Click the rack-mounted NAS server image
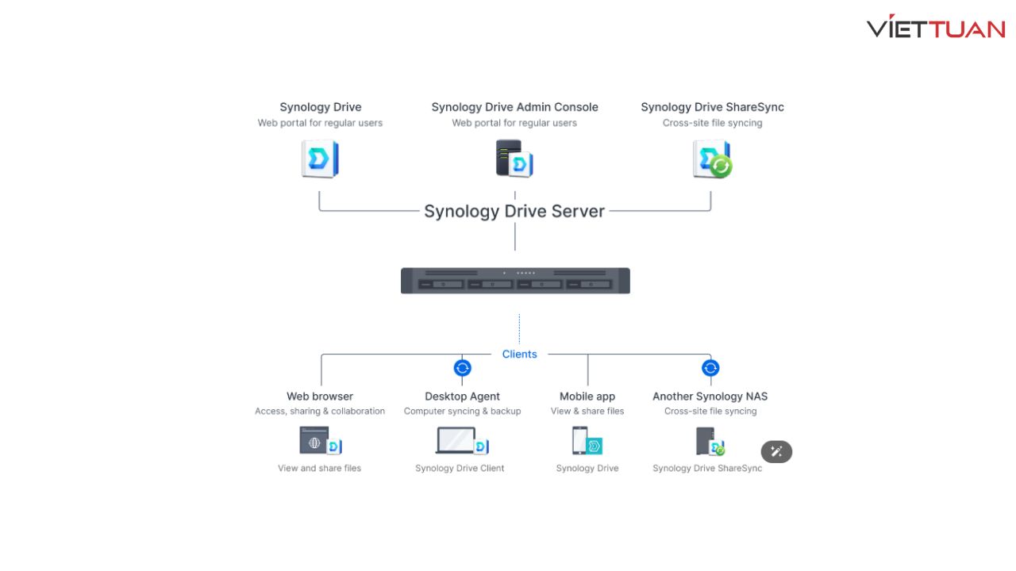 point(515,281)
